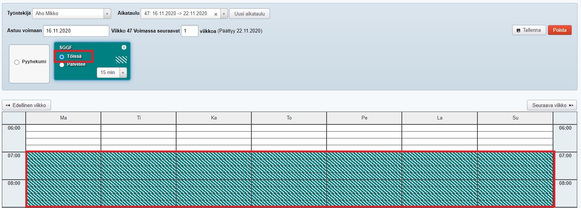This screenshot has width=581, height=208.
Task: Go to Seuraava viikko
Action: click(552, 105)
